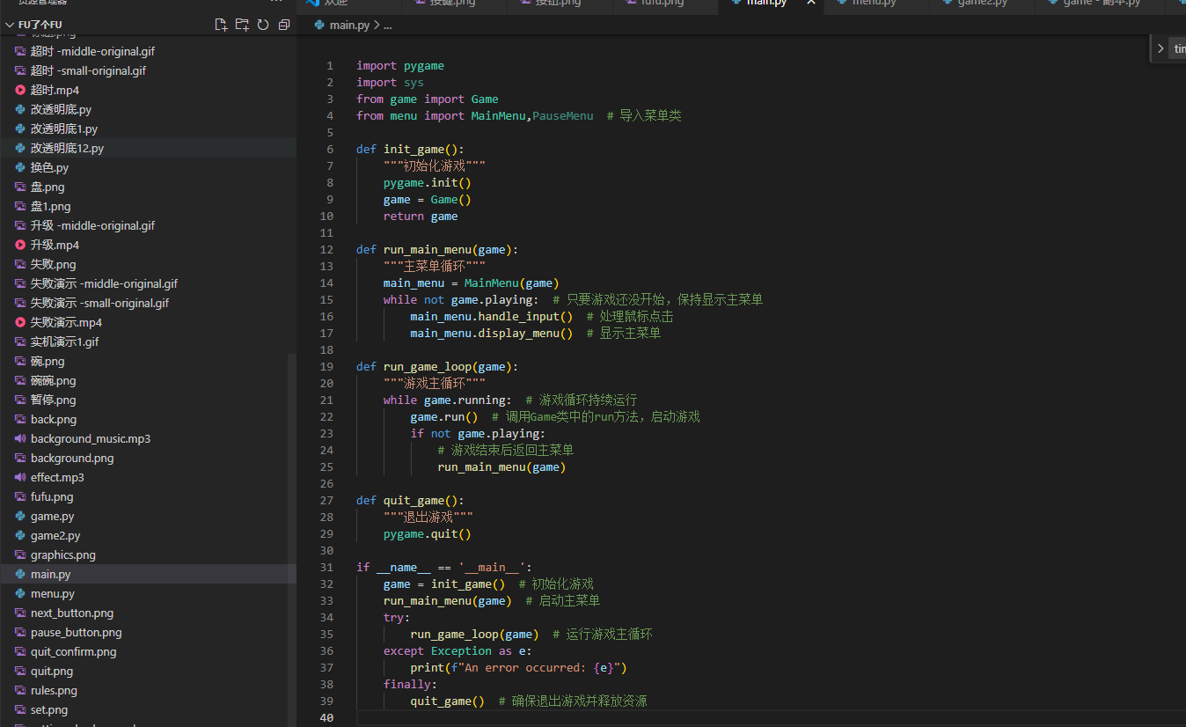Select the 盘.png image file
The height and width of the screenshot is (727, 1186).
pos(148,187)
